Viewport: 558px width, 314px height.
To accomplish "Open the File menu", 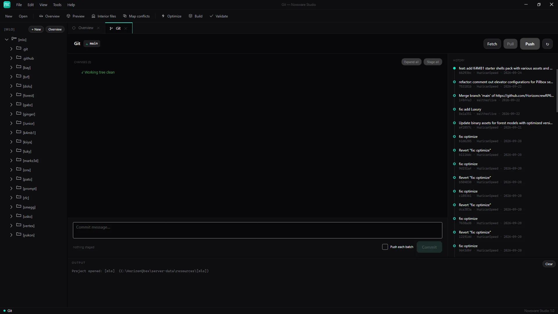I will coord(19,5).
